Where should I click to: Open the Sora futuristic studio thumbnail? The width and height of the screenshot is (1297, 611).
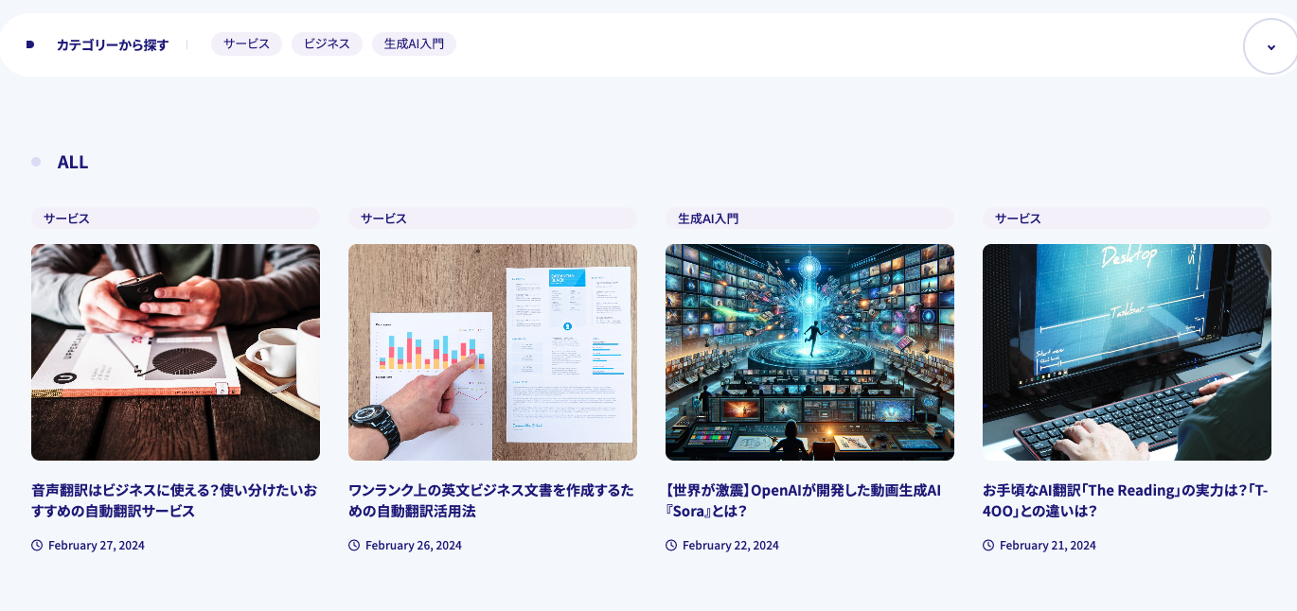[809, 352]
